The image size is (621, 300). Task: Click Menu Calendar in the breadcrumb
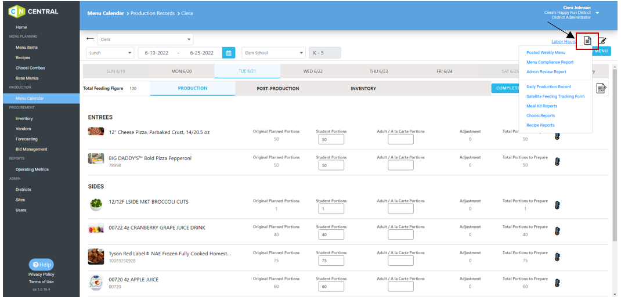point(106,13)
